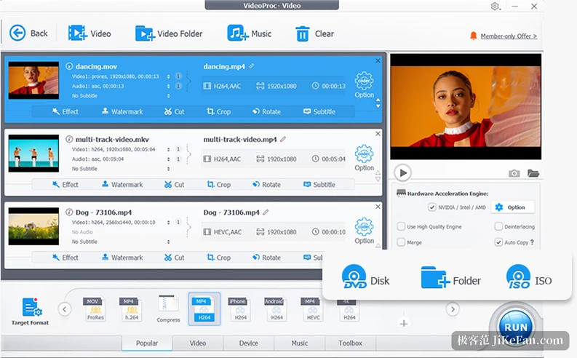Play the preview video
The image size is (577, 358).
click(x=402, y=172)
